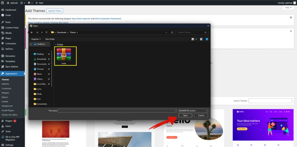Click the Search Themes field
297x147 pixels.
[270, 101]
